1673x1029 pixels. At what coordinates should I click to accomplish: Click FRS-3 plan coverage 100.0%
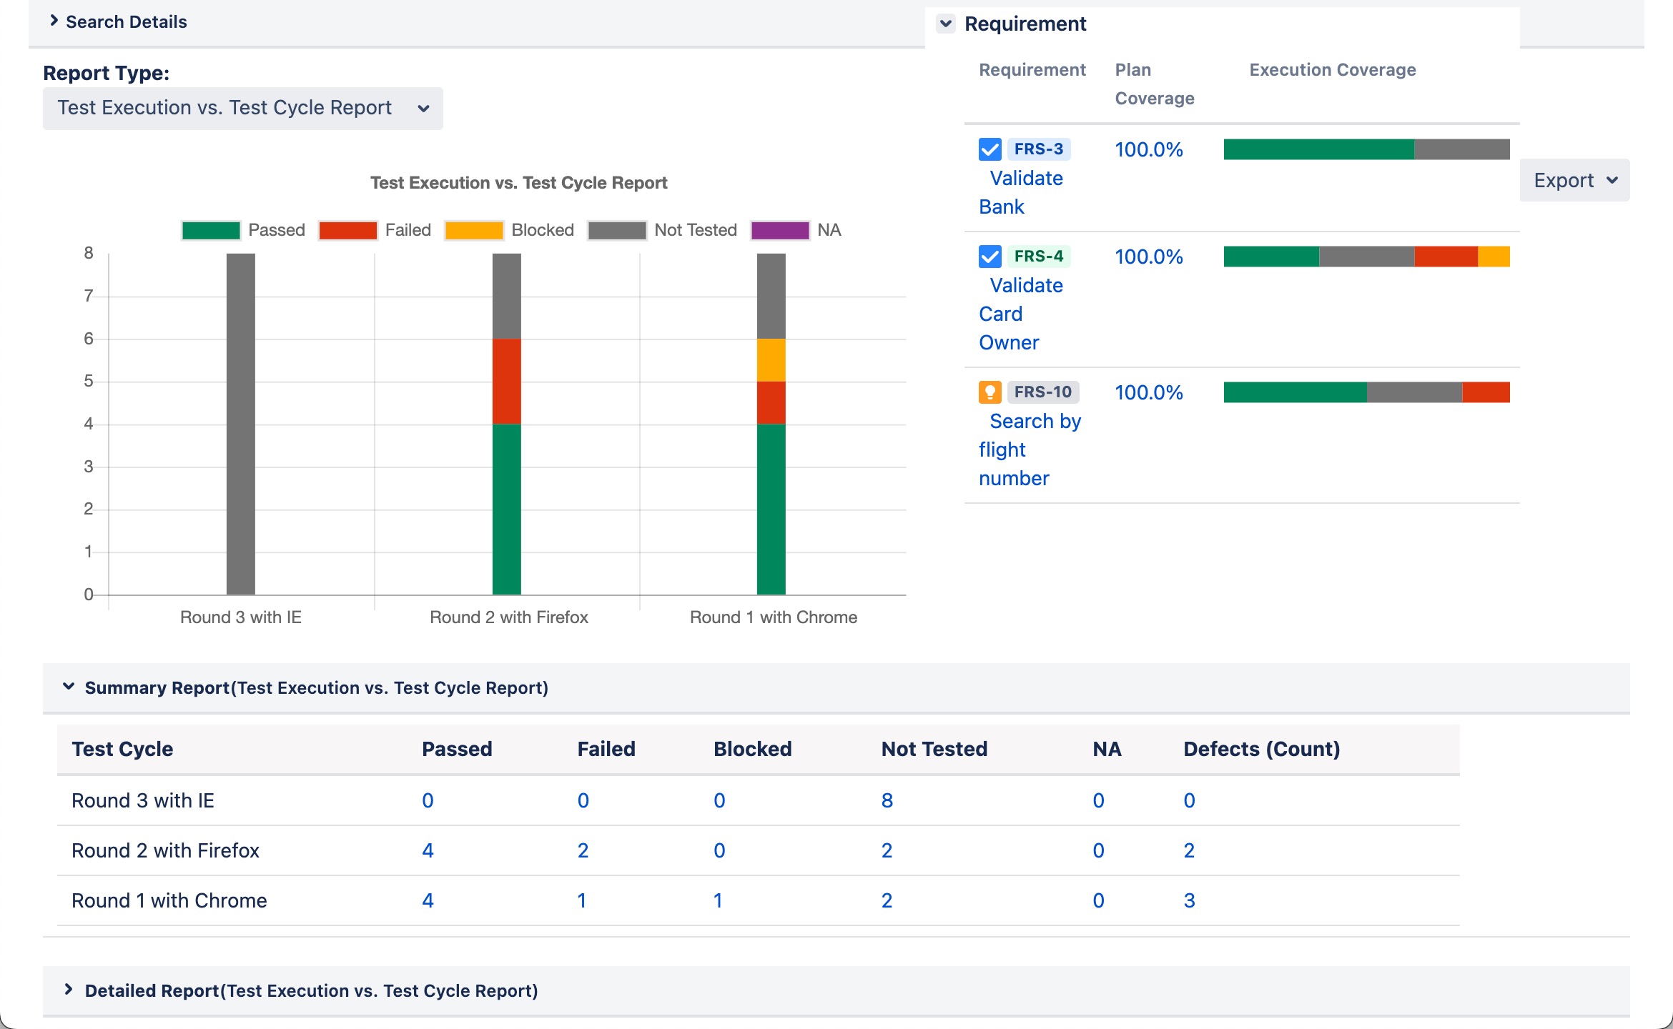[1149, 149]
